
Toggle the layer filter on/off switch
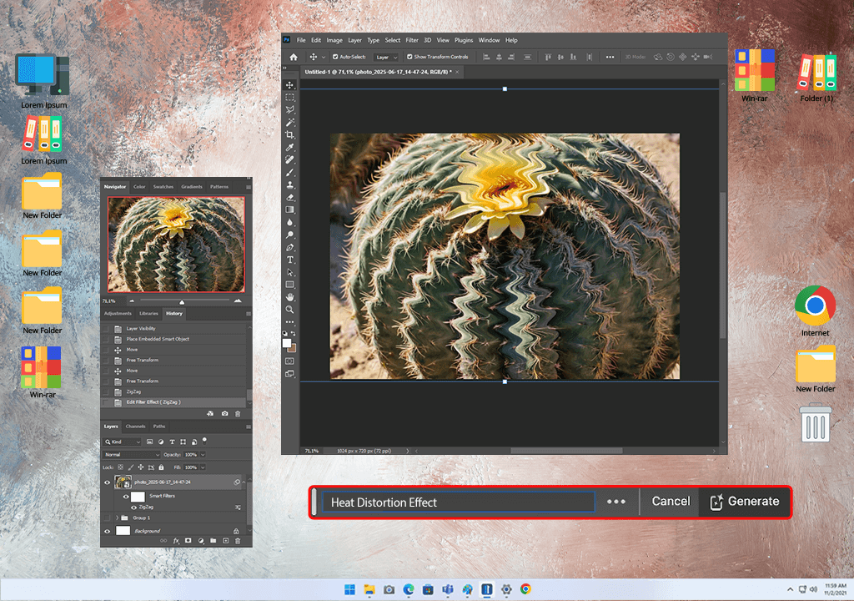(205, 440)
